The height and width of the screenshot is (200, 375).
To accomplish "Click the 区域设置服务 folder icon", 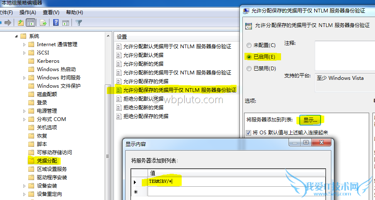I will coord(31,169).
